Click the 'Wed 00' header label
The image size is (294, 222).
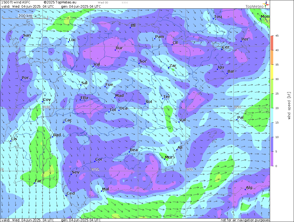point(103,2)
